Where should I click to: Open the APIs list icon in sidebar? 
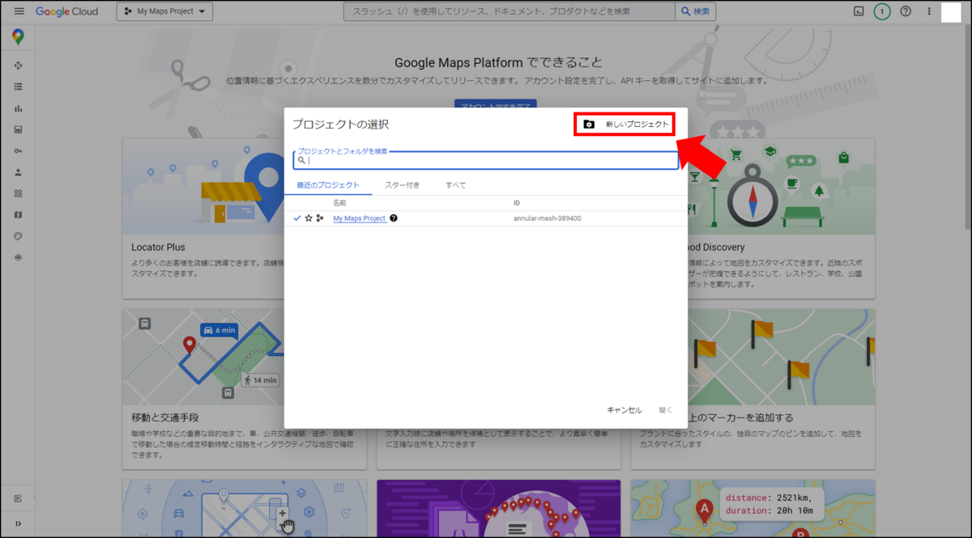(x=18, y=87)
